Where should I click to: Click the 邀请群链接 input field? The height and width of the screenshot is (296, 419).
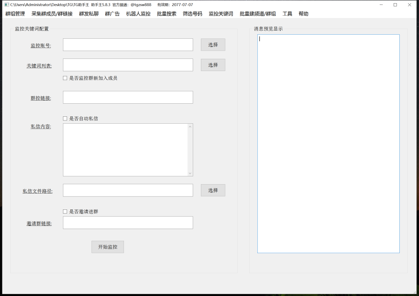coord(128,223)
